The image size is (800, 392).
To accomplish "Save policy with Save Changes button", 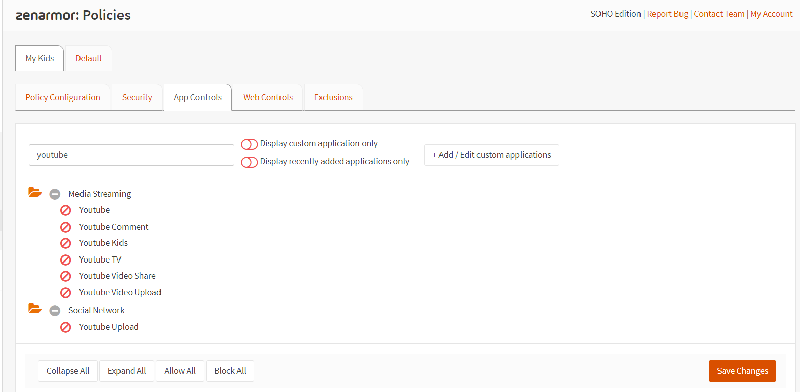I will 742,371.
